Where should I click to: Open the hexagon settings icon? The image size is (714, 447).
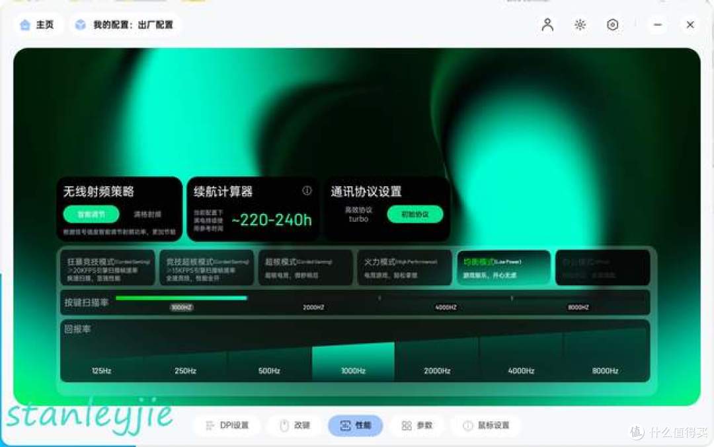612,24
